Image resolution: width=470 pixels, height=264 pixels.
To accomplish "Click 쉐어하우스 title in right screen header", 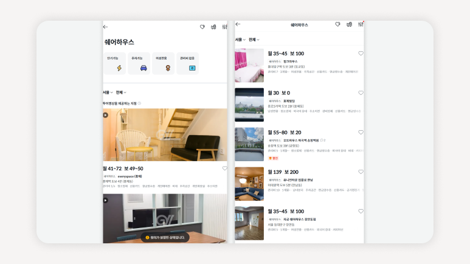I will coord(299,25).
